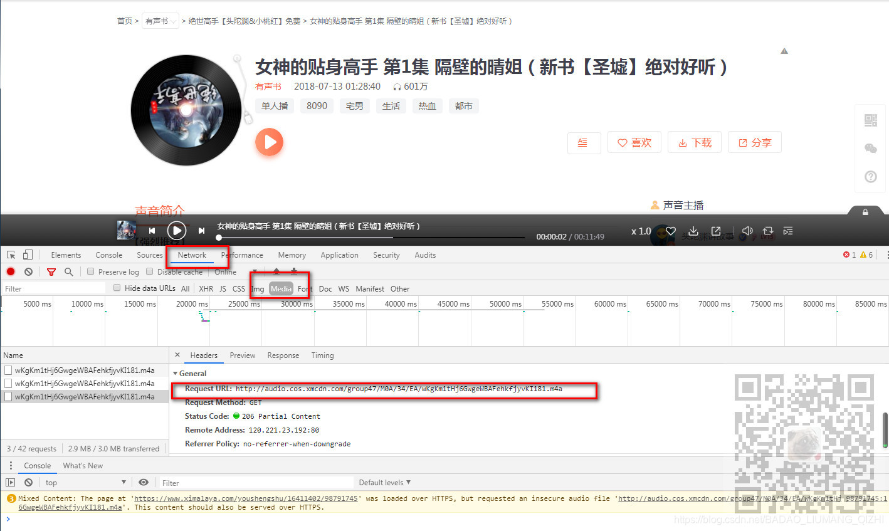
Task: Open the Timing details tab
Action: click(x=322, y=355)
